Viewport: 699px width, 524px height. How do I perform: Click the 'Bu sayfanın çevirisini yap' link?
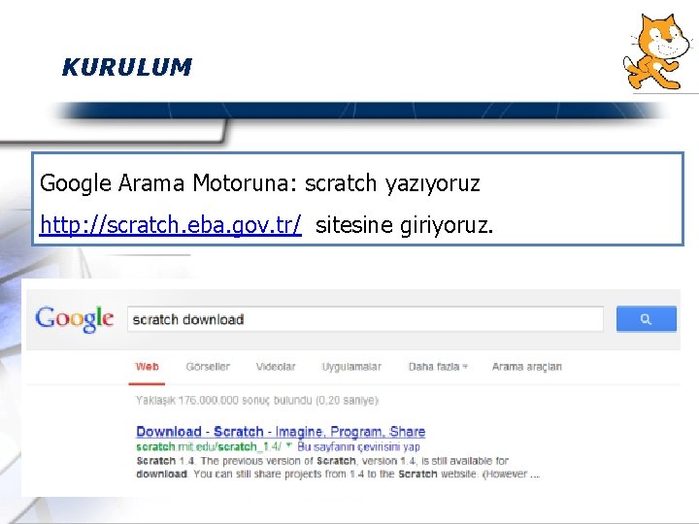pyautogui.click(x=358, y=446)
